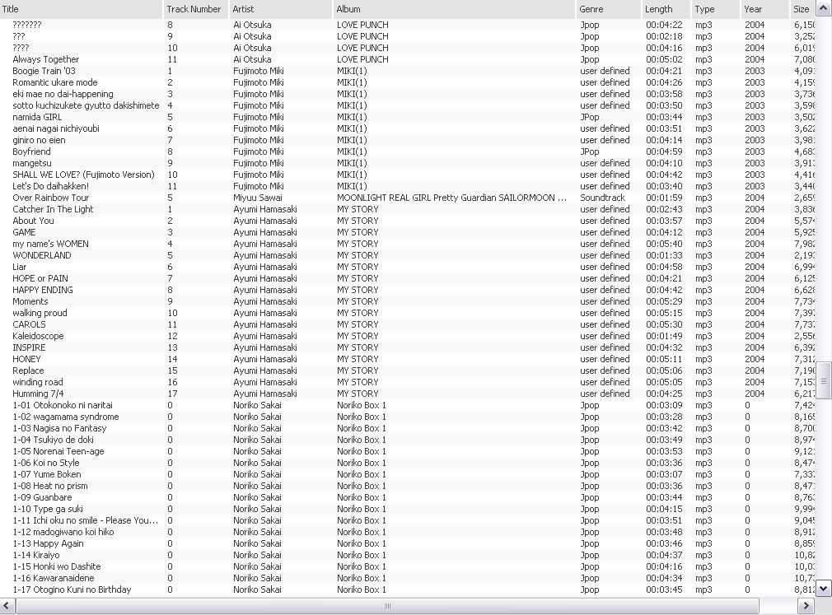The height and width of the screenshot is (615, 832).
Task: Select '1-06 Koi no Style' track
Action: tap(408, 463)
